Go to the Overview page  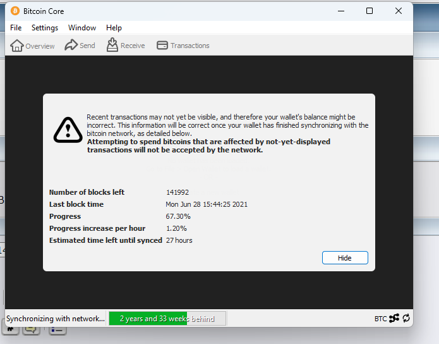(32, 46)
